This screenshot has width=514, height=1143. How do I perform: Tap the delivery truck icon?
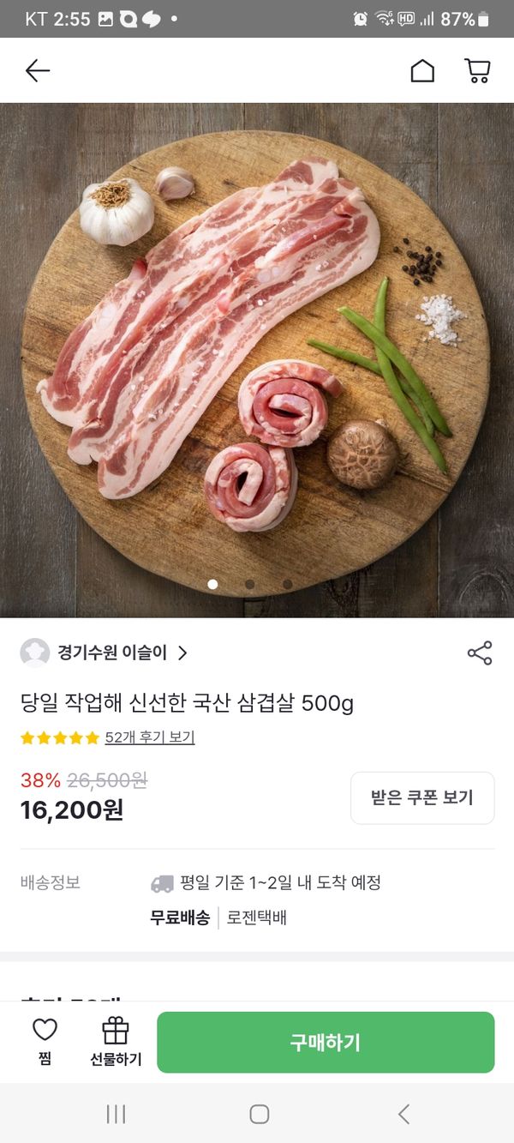point(162,883)
